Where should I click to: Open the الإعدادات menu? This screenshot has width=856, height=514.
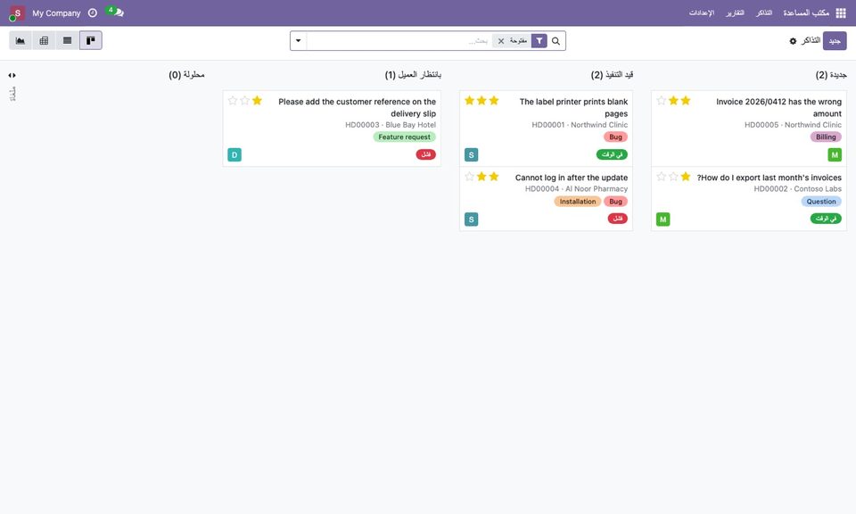pos(702,12)
